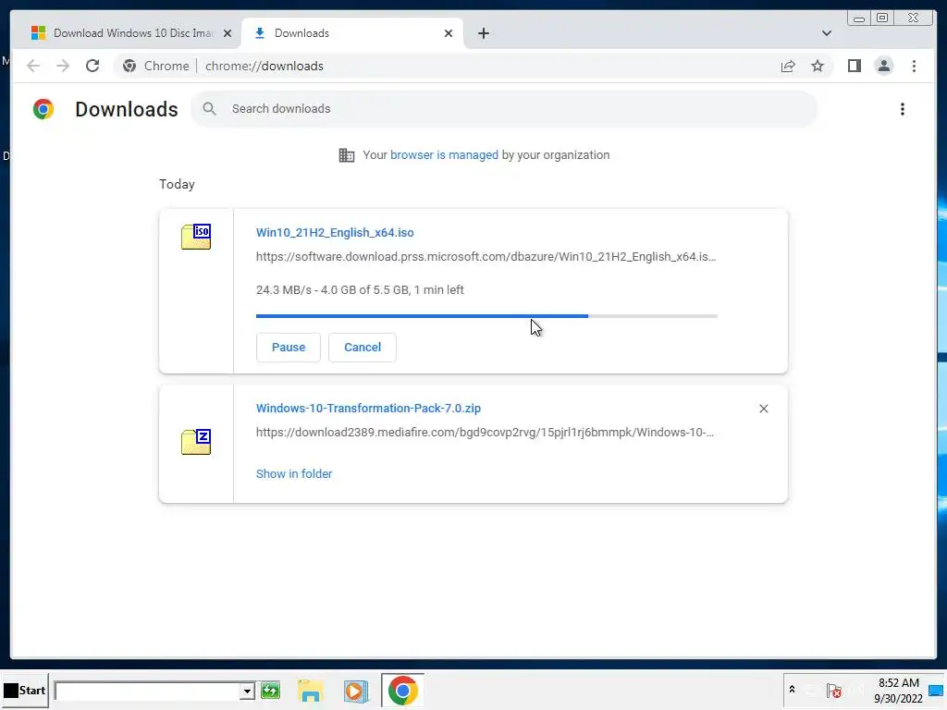Click the ISO file icon
The image size is (947, 710).
coord(196,236)
